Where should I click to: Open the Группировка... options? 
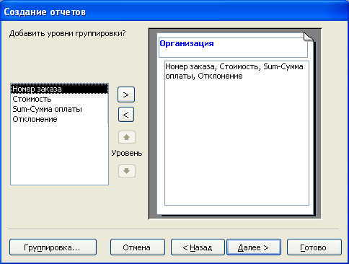(x=53, y=247)
